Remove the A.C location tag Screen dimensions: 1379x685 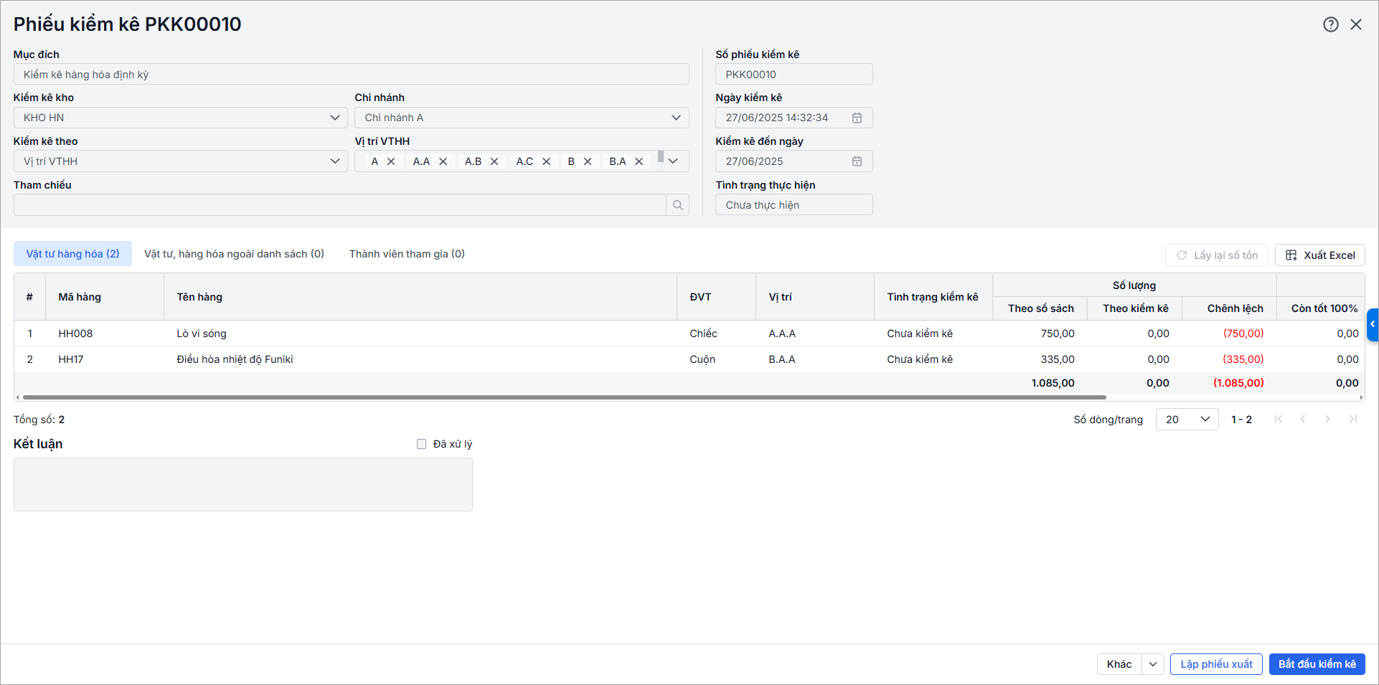point(546,161)
